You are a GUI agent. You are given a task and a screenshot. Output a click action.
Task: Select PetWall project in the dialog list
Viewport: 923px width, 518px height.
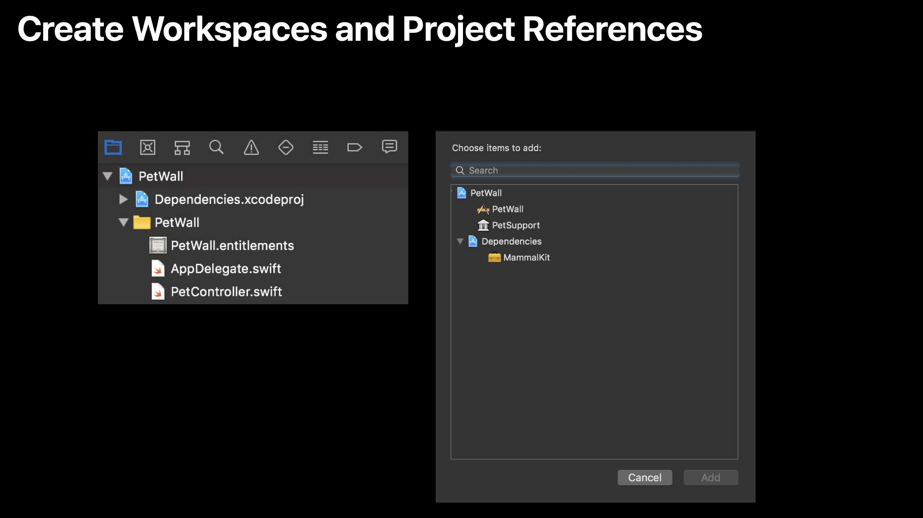click(594, 193)
